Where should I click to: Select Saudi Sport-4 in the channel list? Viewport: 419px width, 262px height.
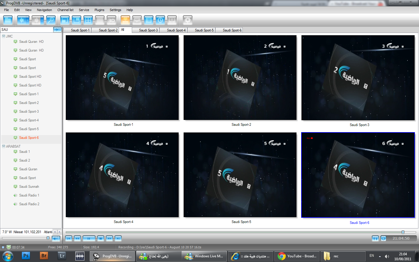tap(29, 120)
